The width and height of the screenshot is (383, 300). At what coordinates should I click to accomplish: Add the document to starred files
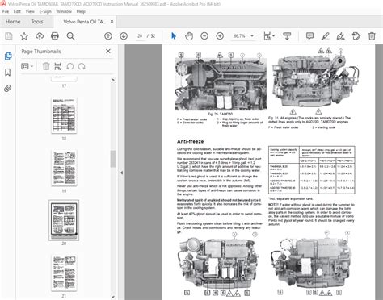point(24,36)
